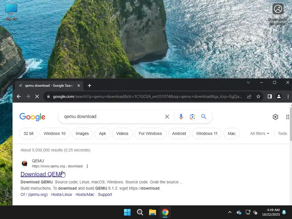
Task: Share this page icon in address bar
Action: pyautogui.click(x=249, y=96)
